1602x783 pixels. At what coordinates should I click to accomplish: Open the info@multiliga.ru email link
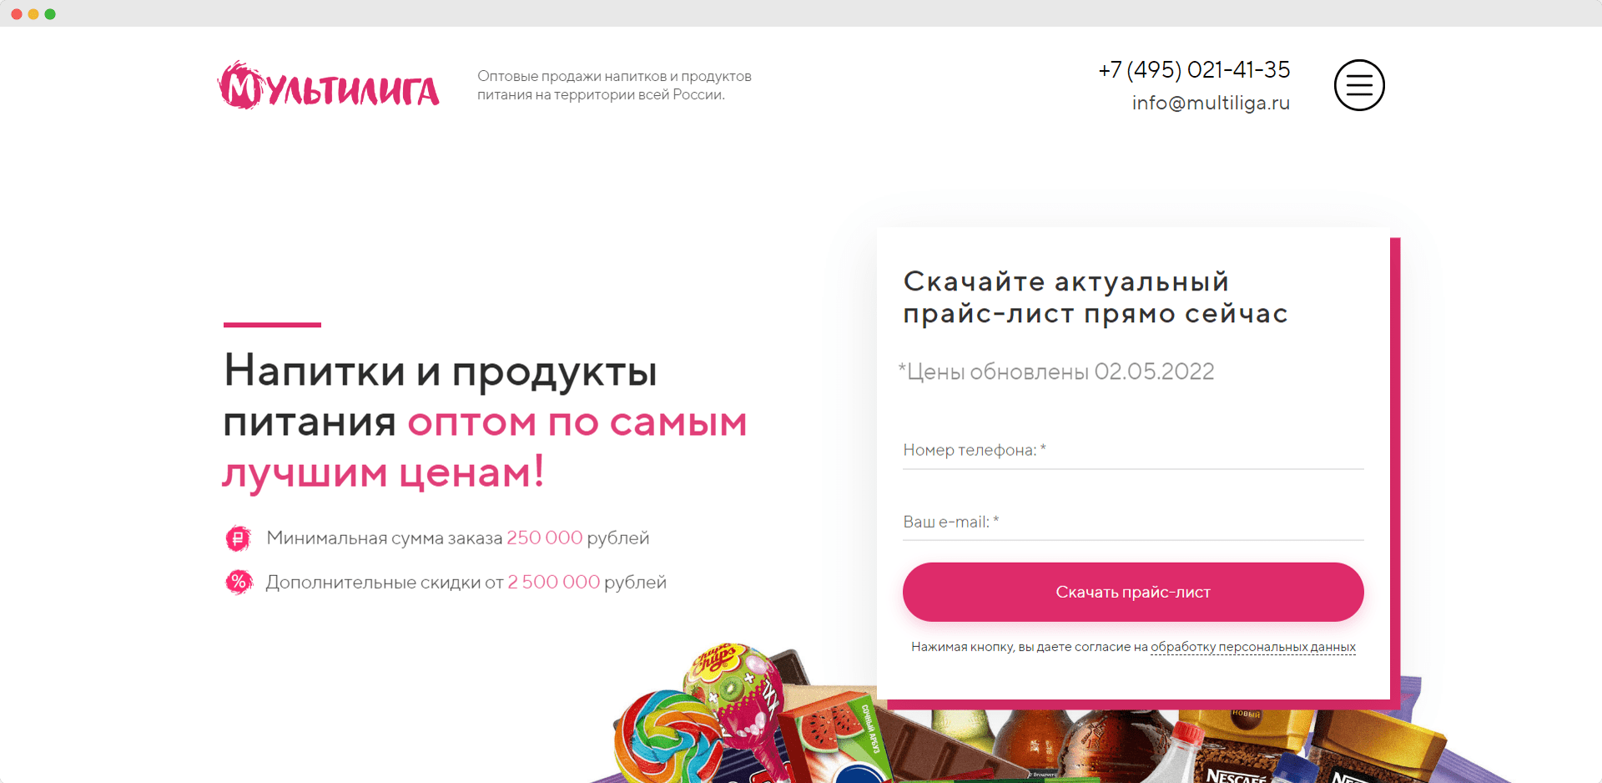click(x=1211, y=103)
